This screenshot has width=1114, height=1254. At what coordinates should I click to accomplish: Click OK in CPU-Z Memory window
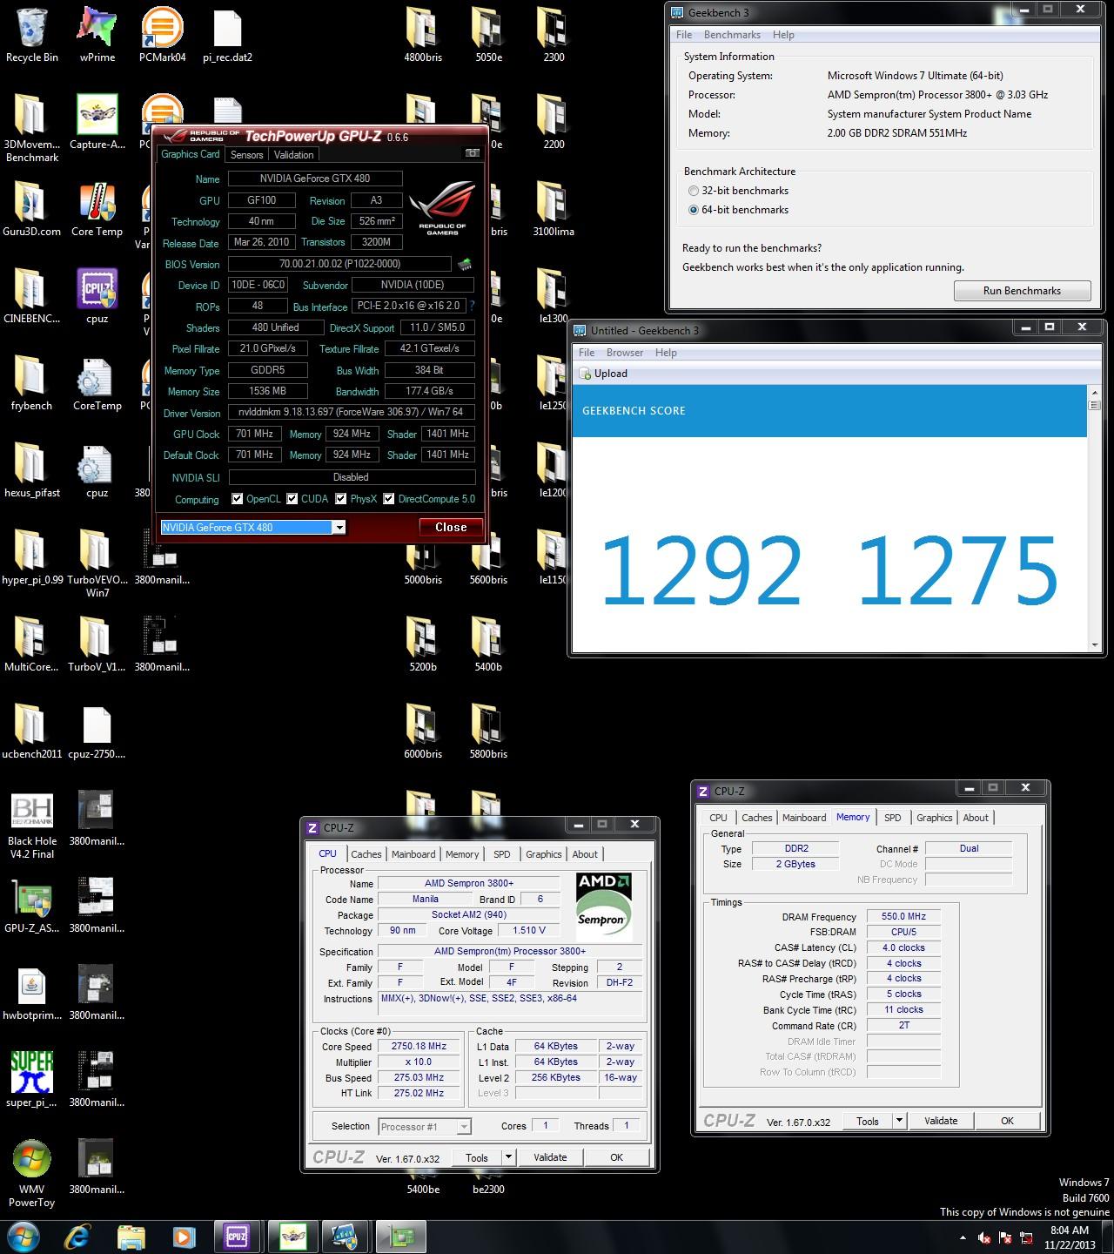(1007, 1121)
